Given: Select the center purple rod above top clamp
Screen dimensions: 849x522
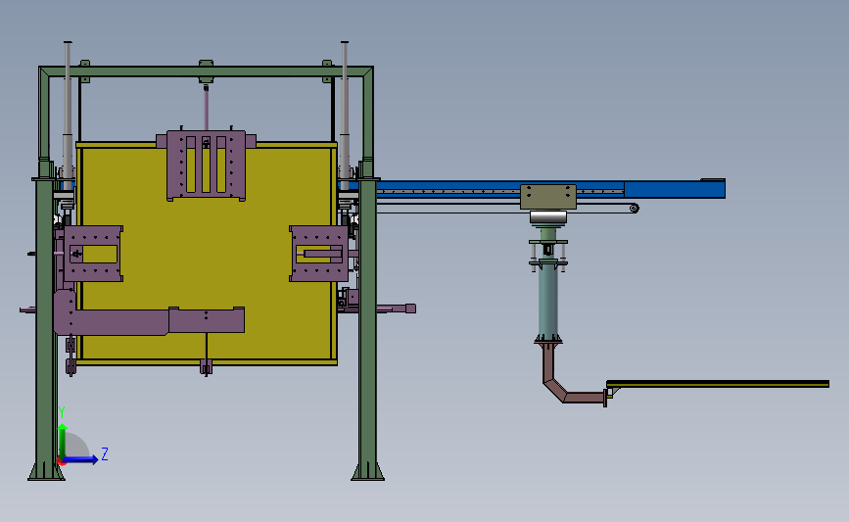Looking at the screenshot, I should pyautogui.click(x=206, y=107).
